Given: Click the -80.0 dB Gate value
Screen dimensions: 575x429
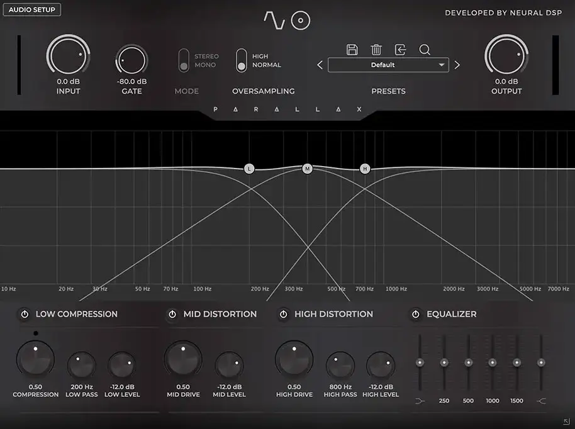Looking at the screenshot, I should click(131, 81).
